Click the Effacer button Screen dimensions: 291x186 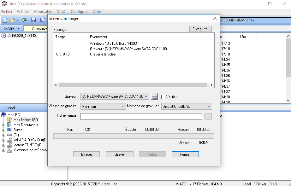(x=86, y=154)
